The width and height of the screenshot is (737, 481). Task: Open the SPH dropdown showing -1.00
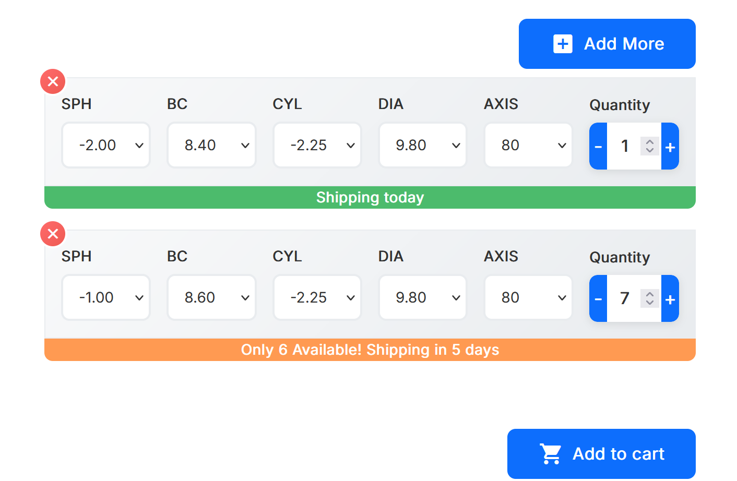click(x=106, y=297)
